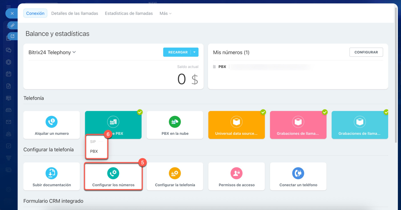
Task: Open the Universal data source tile
Action: 236,125
